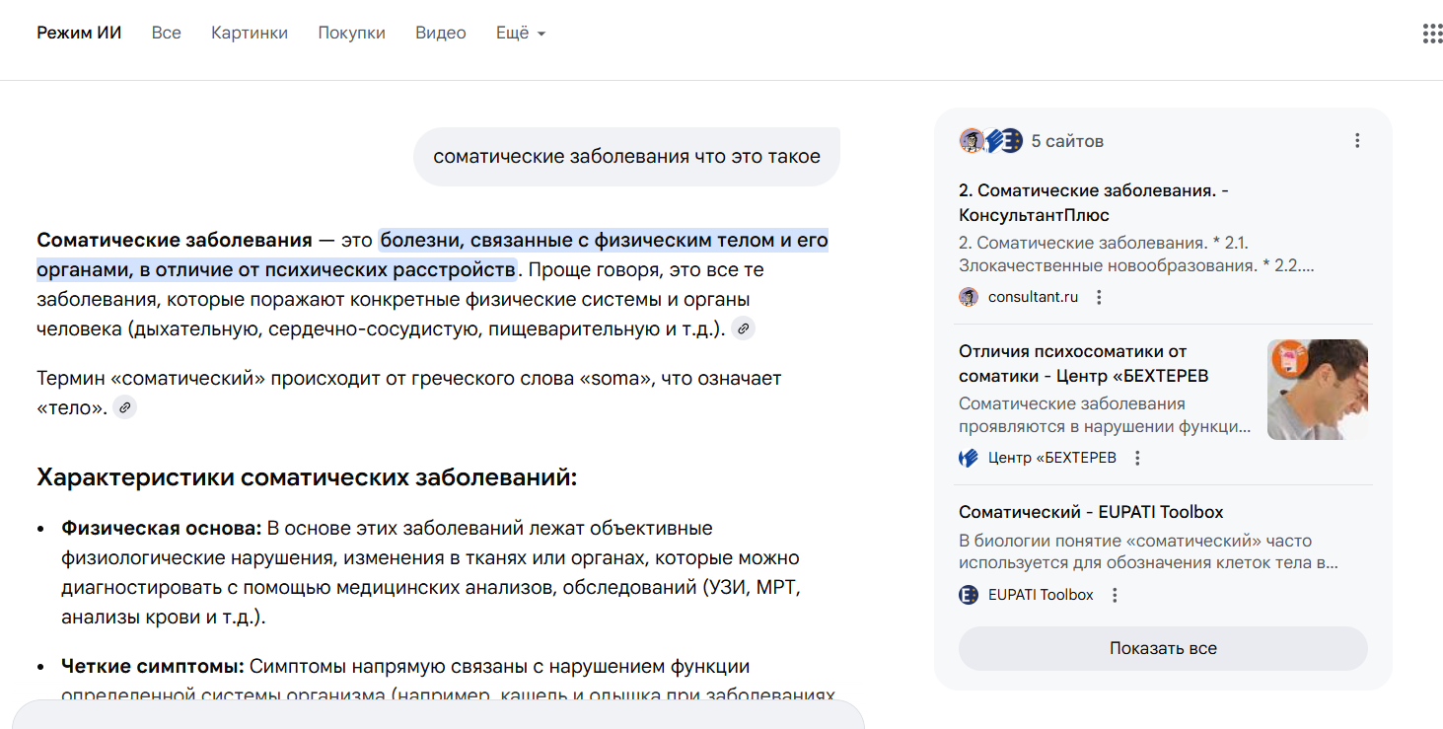Open three-dot menu next to EUPATI Toolbox
1443x729 pixels.
tap(1115, 595)
